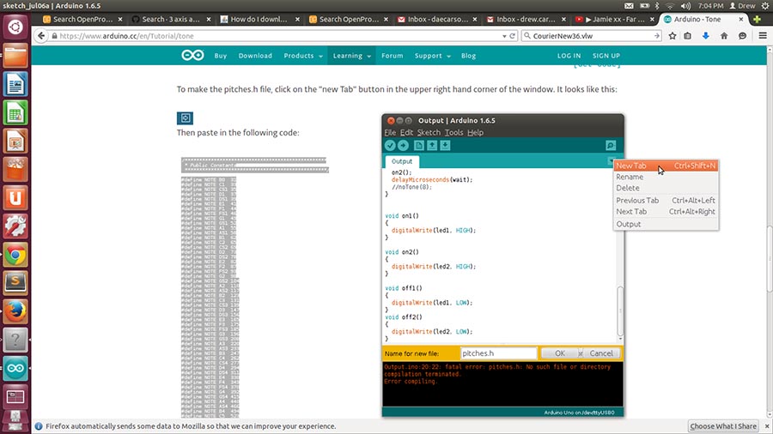This screenshot has height=434, width=773.
Task: Go to Firefox home page icon
Action: click(x=724, y=35)
